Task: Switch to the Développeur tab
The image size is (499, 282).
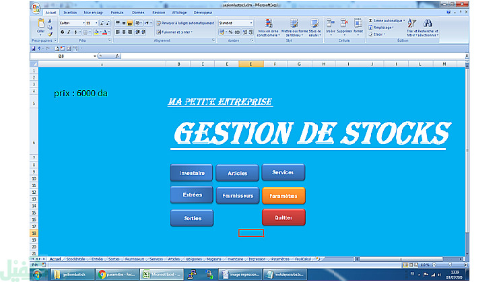Action: tap(203, 13)
